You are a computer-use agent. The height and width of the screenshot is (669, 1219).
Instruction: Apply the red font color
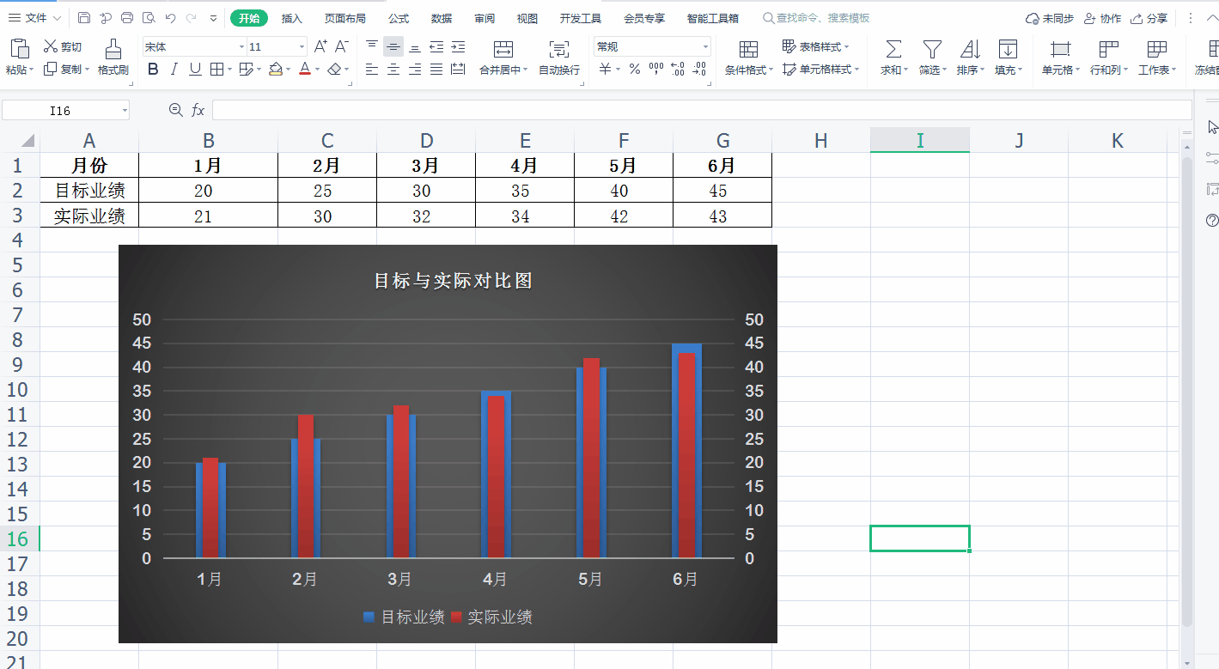(x=305, y=70)
